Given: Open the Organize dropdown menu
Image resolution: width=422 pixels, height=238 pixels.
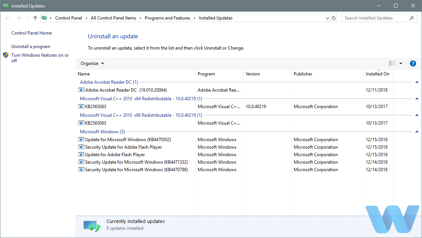Looking at the screenshot, I should [92, 63].
